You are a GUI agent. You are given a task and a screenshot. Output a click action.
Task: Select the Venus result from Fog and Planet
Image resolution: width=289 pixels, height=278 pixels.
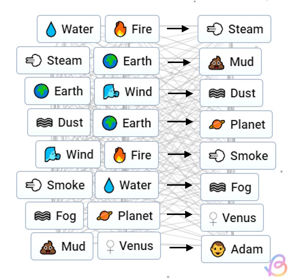coord(232,218)
